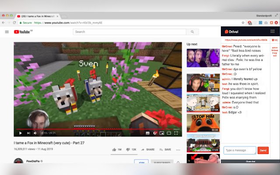Share the video using SHARE
Image resolution: width=280 pixels, height=175 pixels.
pyautogui.click(x=148, y=150)
